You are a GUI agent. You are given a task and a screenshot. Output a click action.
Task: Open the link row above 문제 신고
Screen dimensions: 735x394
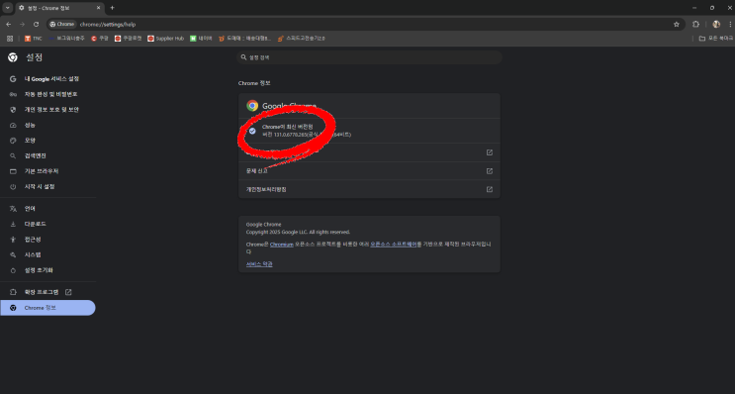(369, 152)
